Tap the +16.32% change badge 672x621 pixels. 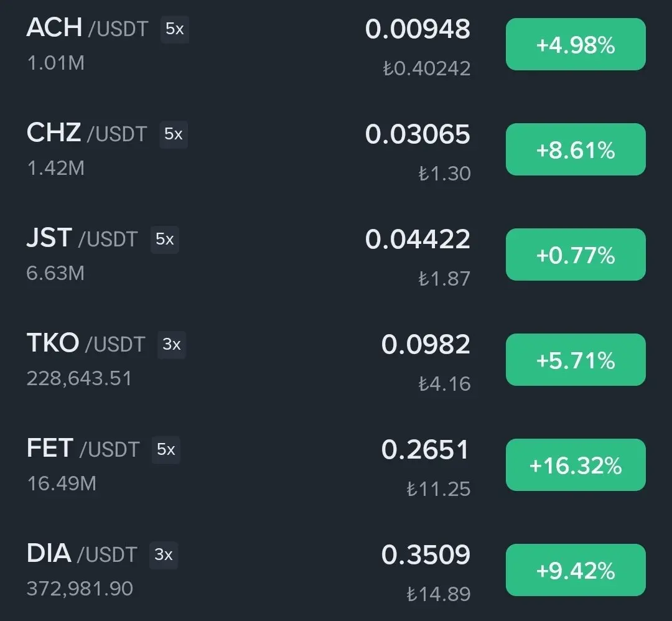[x=576, y=465]
